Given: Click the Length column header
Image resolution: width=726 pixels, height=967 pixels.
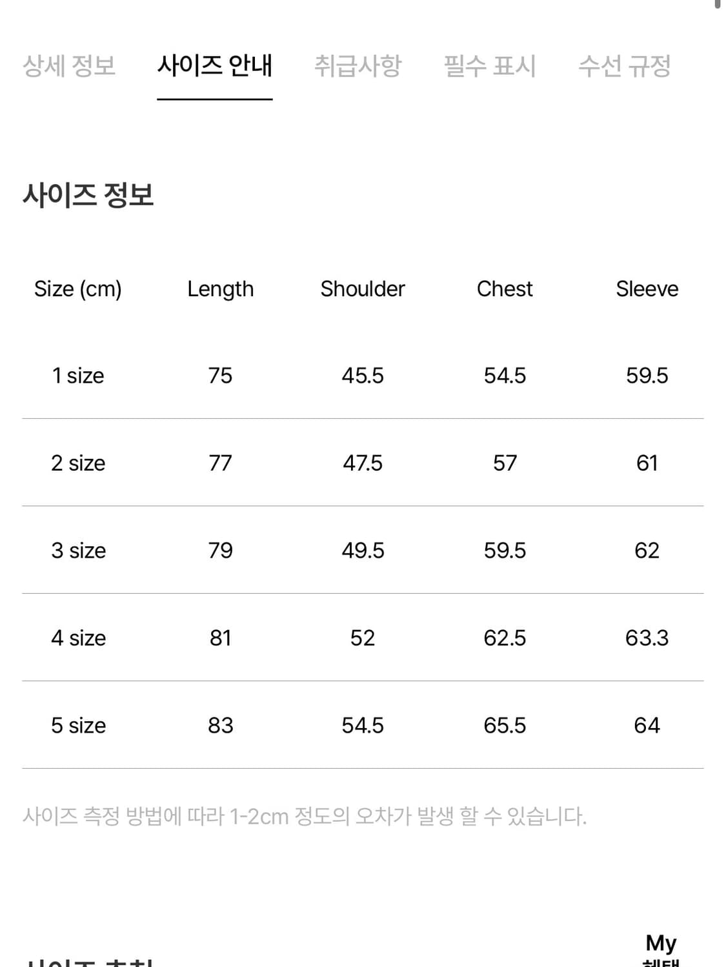Looking at the screenshot, I should [220, 289].
